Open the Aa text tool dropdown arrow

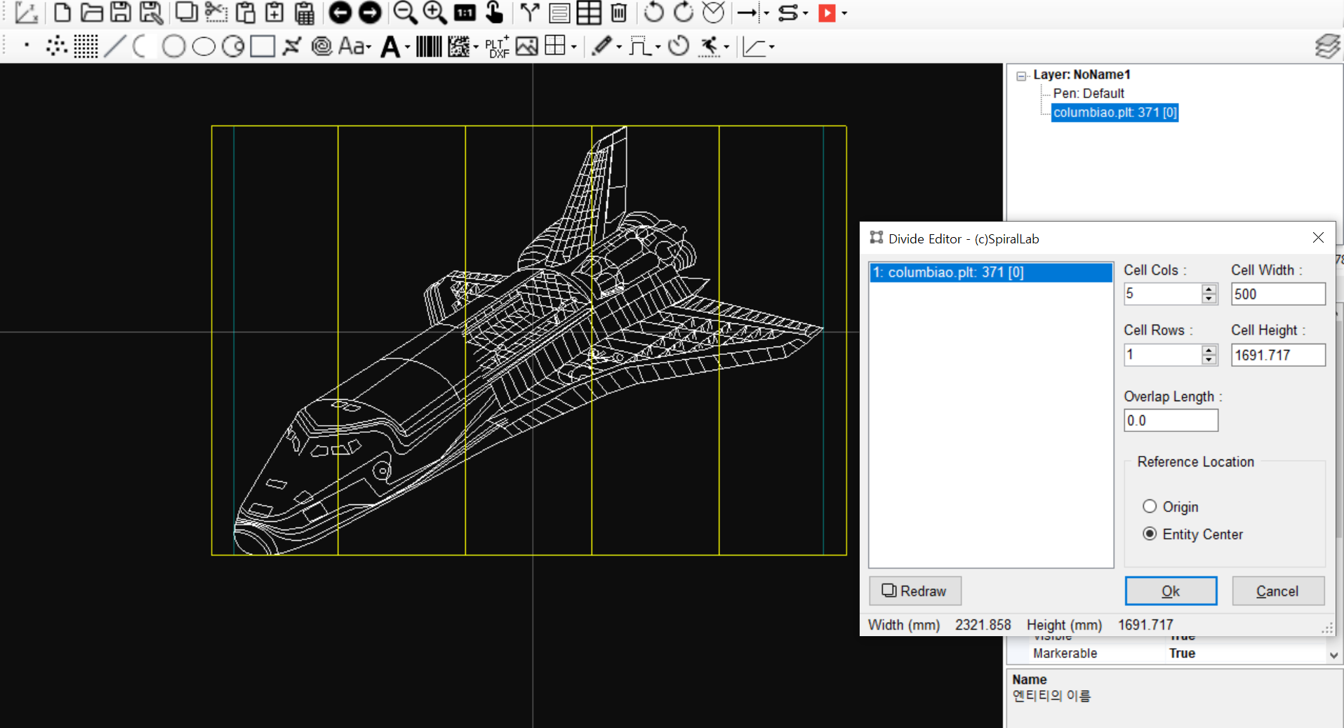pyautogui.click(x=369, y=48)
